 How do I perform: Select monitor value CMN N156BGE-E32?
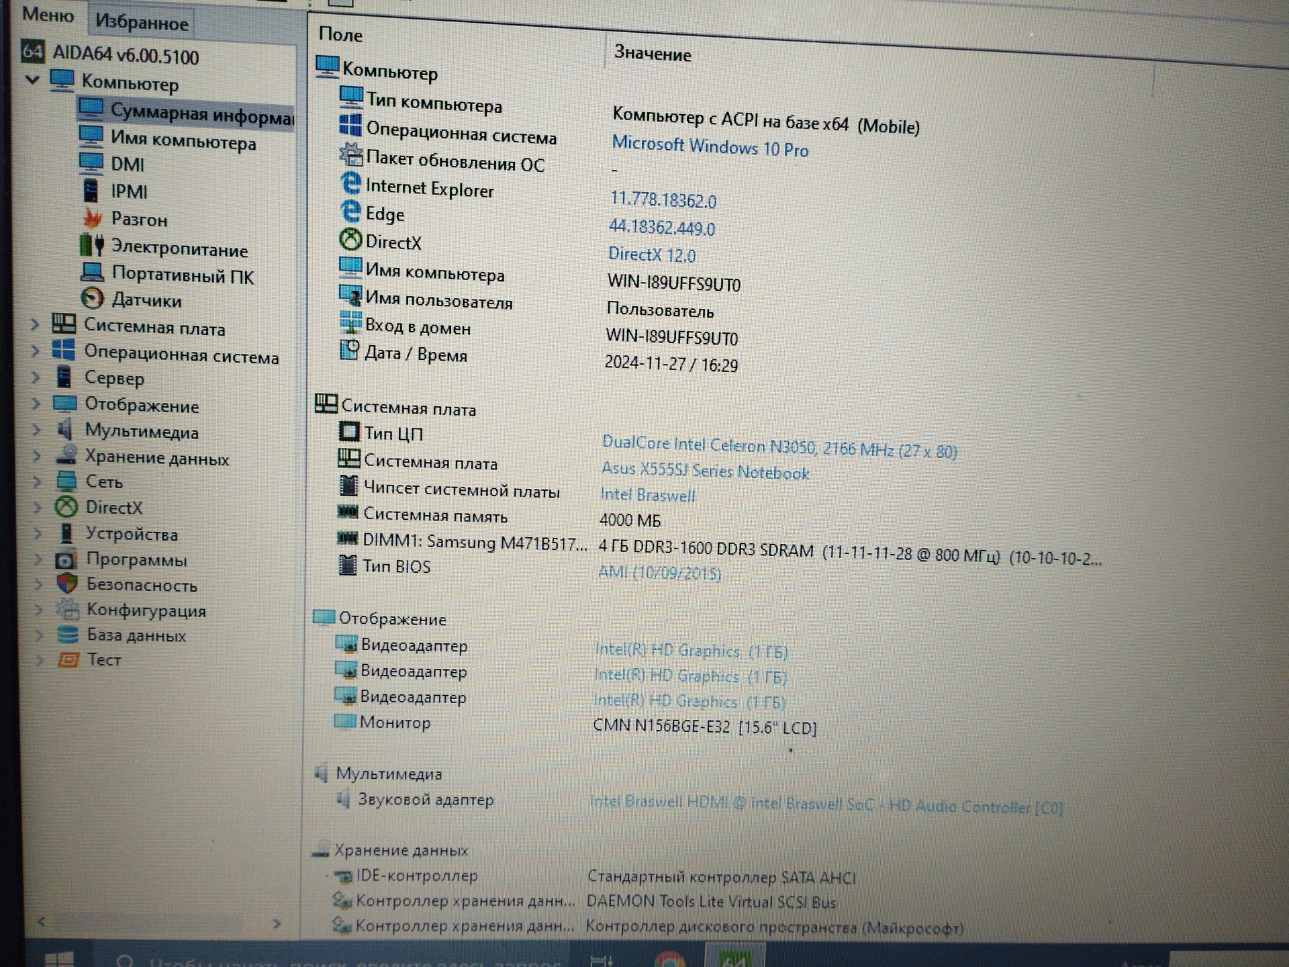(x=704, y=727)
